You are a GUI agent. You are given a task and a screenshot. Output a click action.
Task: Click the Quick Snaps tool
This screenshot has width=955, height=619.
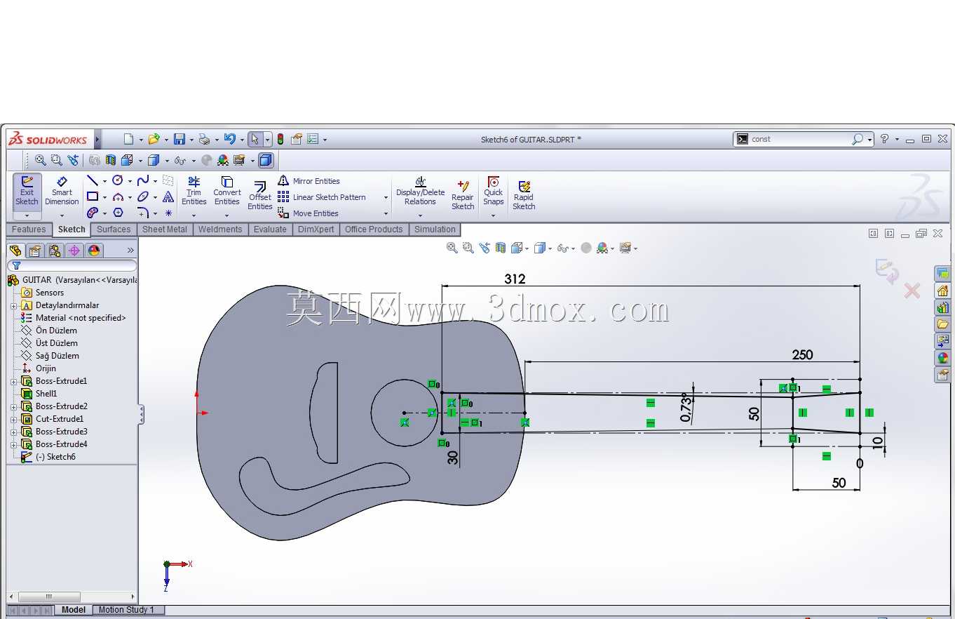click(493, 191)
